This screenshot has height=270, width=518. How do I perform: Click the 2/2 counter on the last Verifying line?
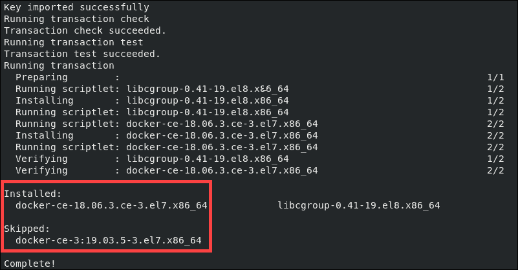tap(495, 171)
